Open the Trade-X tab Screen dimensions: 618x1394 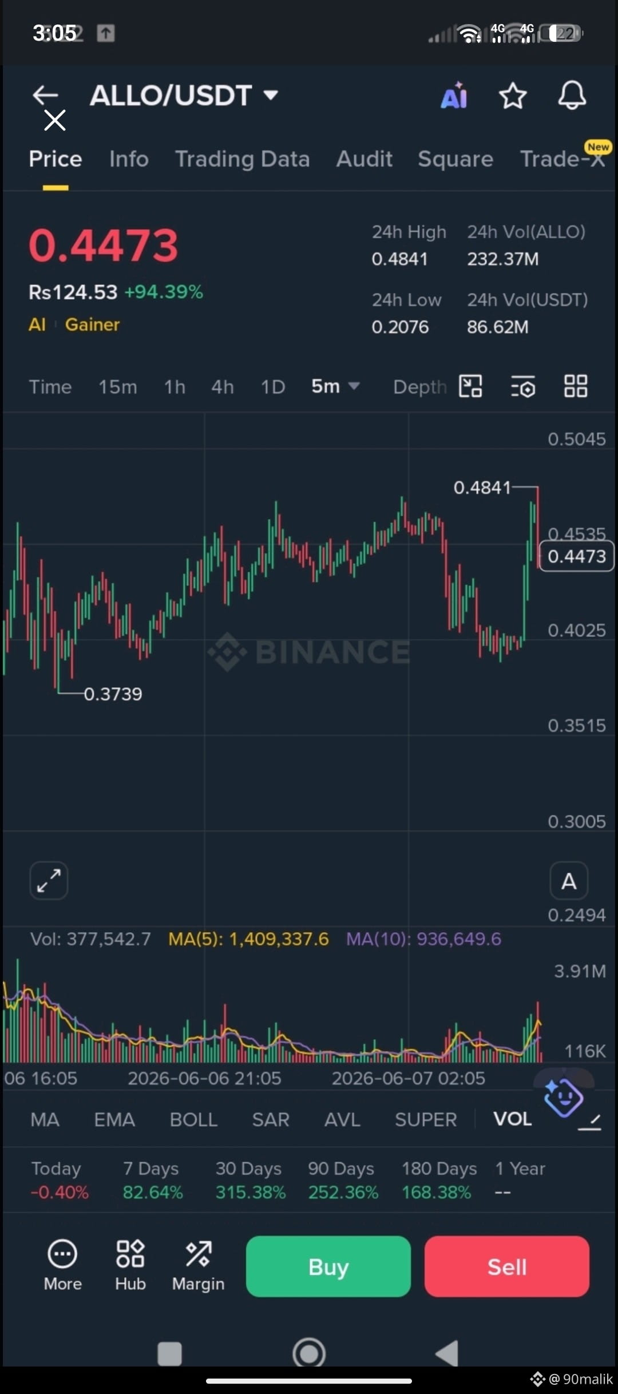[562, 159]
